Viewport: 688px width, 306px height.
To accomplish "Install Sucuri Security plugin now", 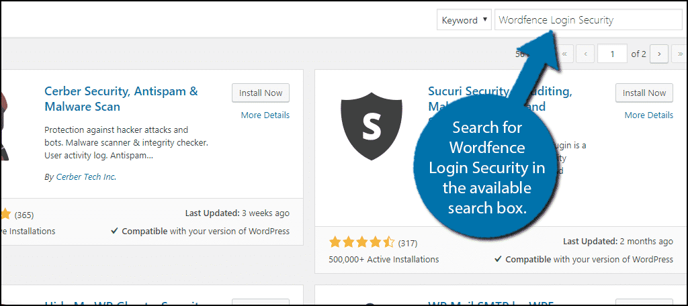I will point(644,93).
